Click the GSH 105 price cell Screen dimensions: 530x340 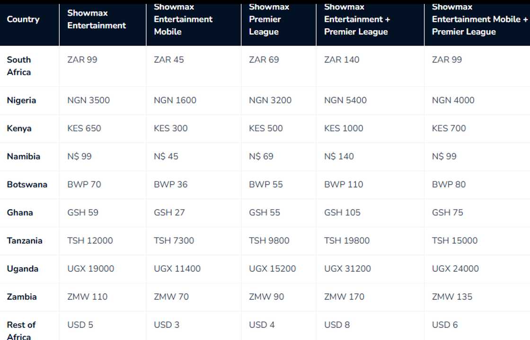(x=342, y=212)
